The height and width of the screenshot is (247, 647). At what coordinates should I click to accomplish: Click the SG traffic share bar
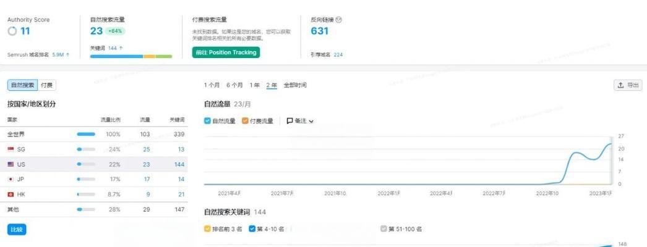tap(86, 149)
